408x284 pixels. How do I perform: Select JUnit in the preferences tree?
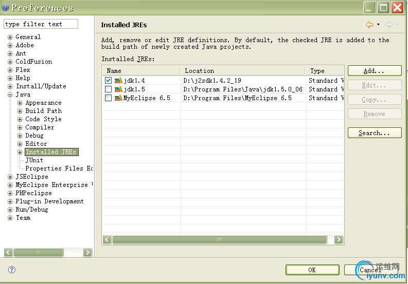click(34, 160)
